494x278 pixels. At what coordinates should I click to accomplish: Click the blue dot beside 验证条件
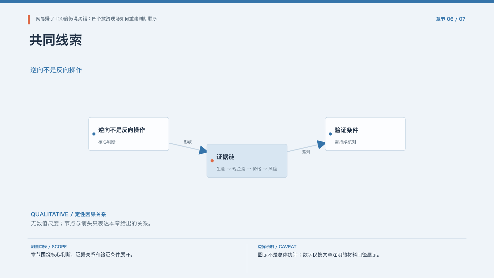click(x=330, y=134)
